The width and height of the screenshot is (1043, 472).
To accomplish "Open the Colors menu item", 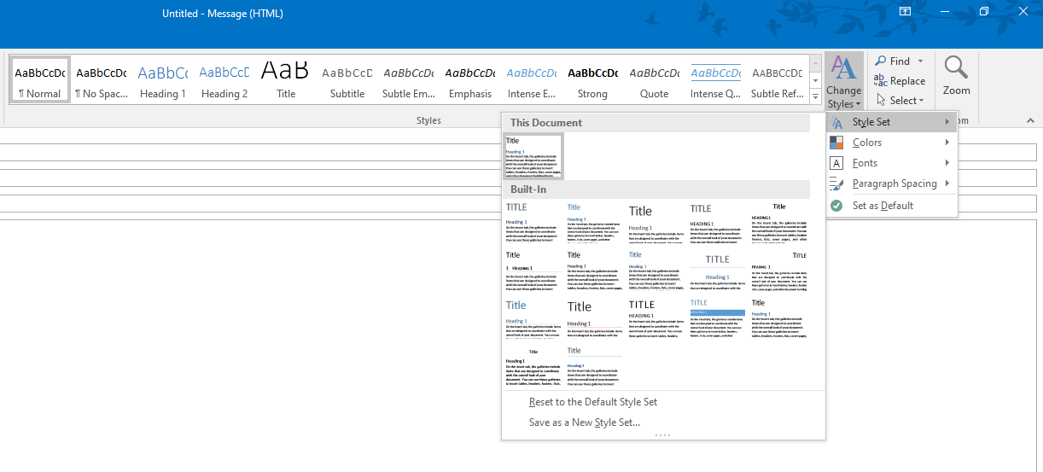I will pos(891,143).
